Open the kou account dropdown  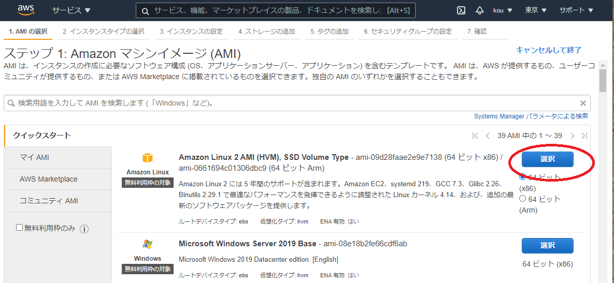click(x=503, y=10)
